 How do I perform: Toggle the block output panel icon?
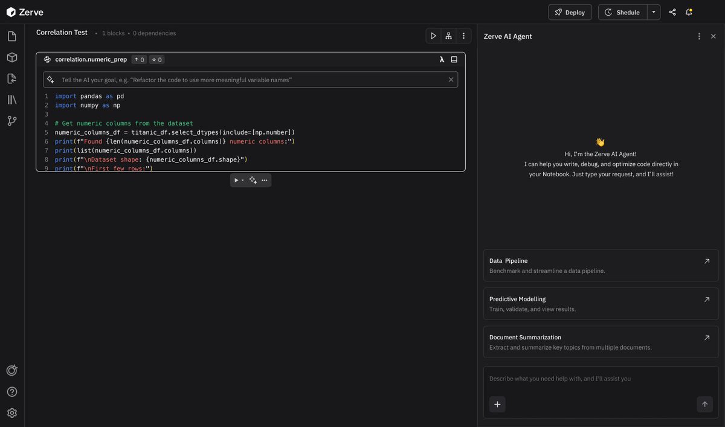pos(454,59)
